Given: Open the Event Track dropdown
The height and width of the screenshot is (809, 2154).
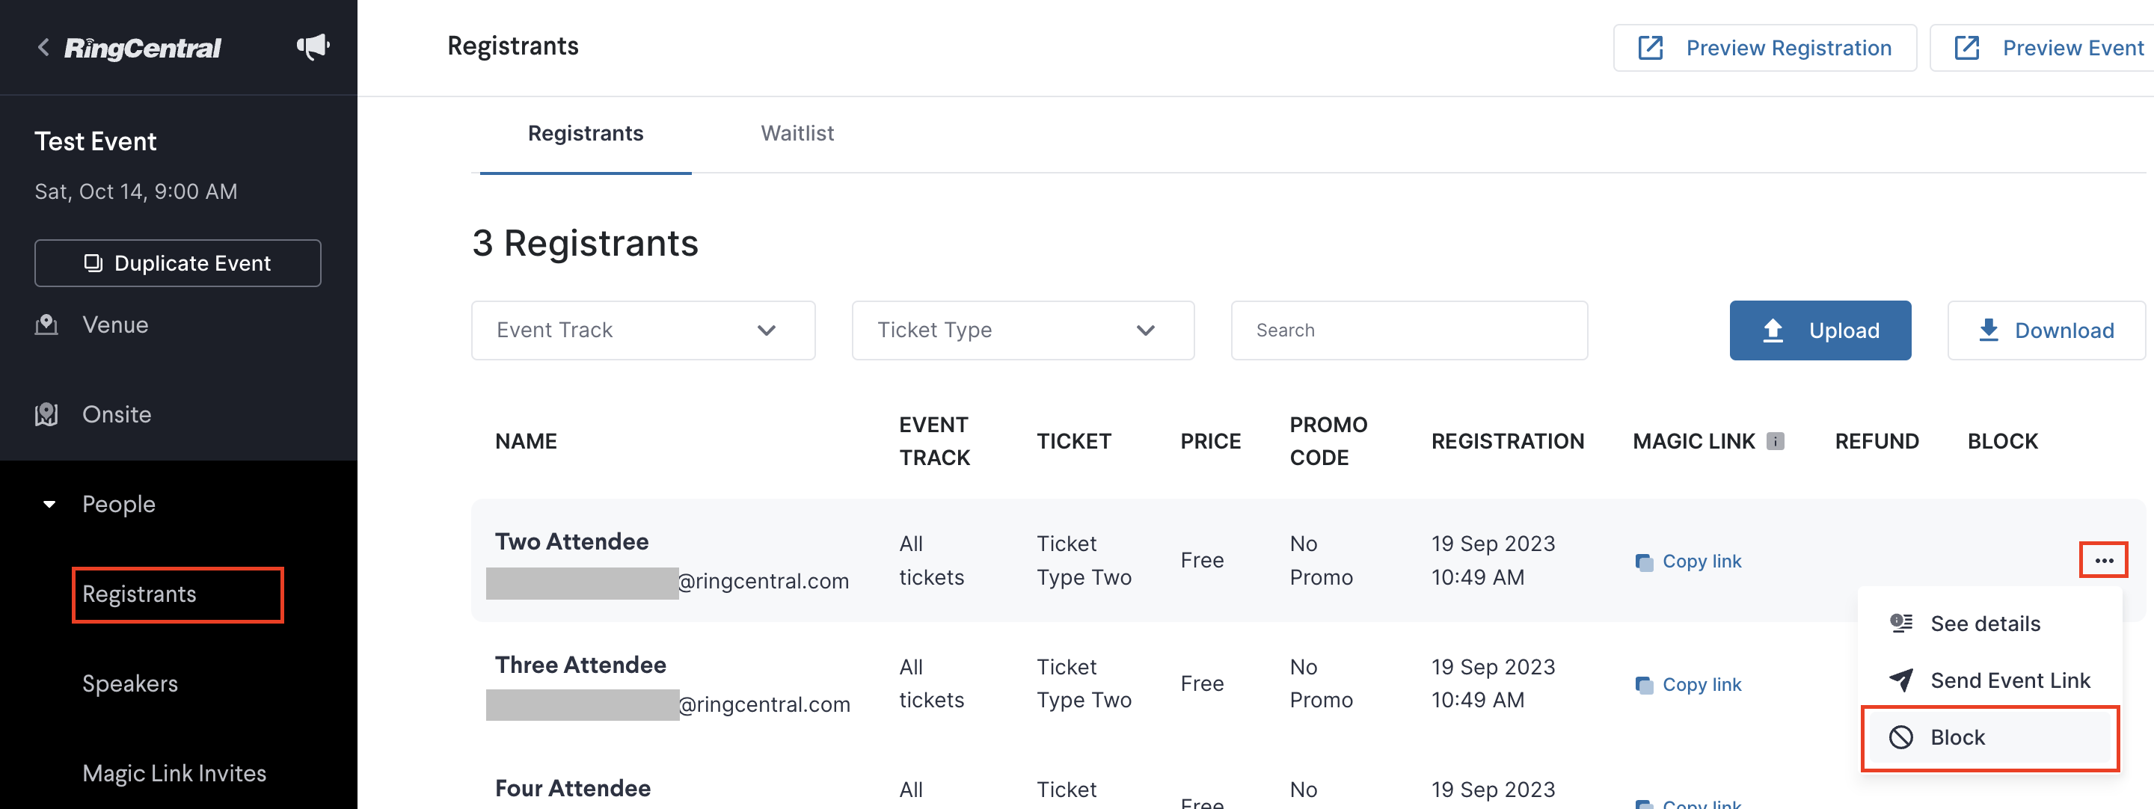Looking at the screenshot, I should pos(643,330).
